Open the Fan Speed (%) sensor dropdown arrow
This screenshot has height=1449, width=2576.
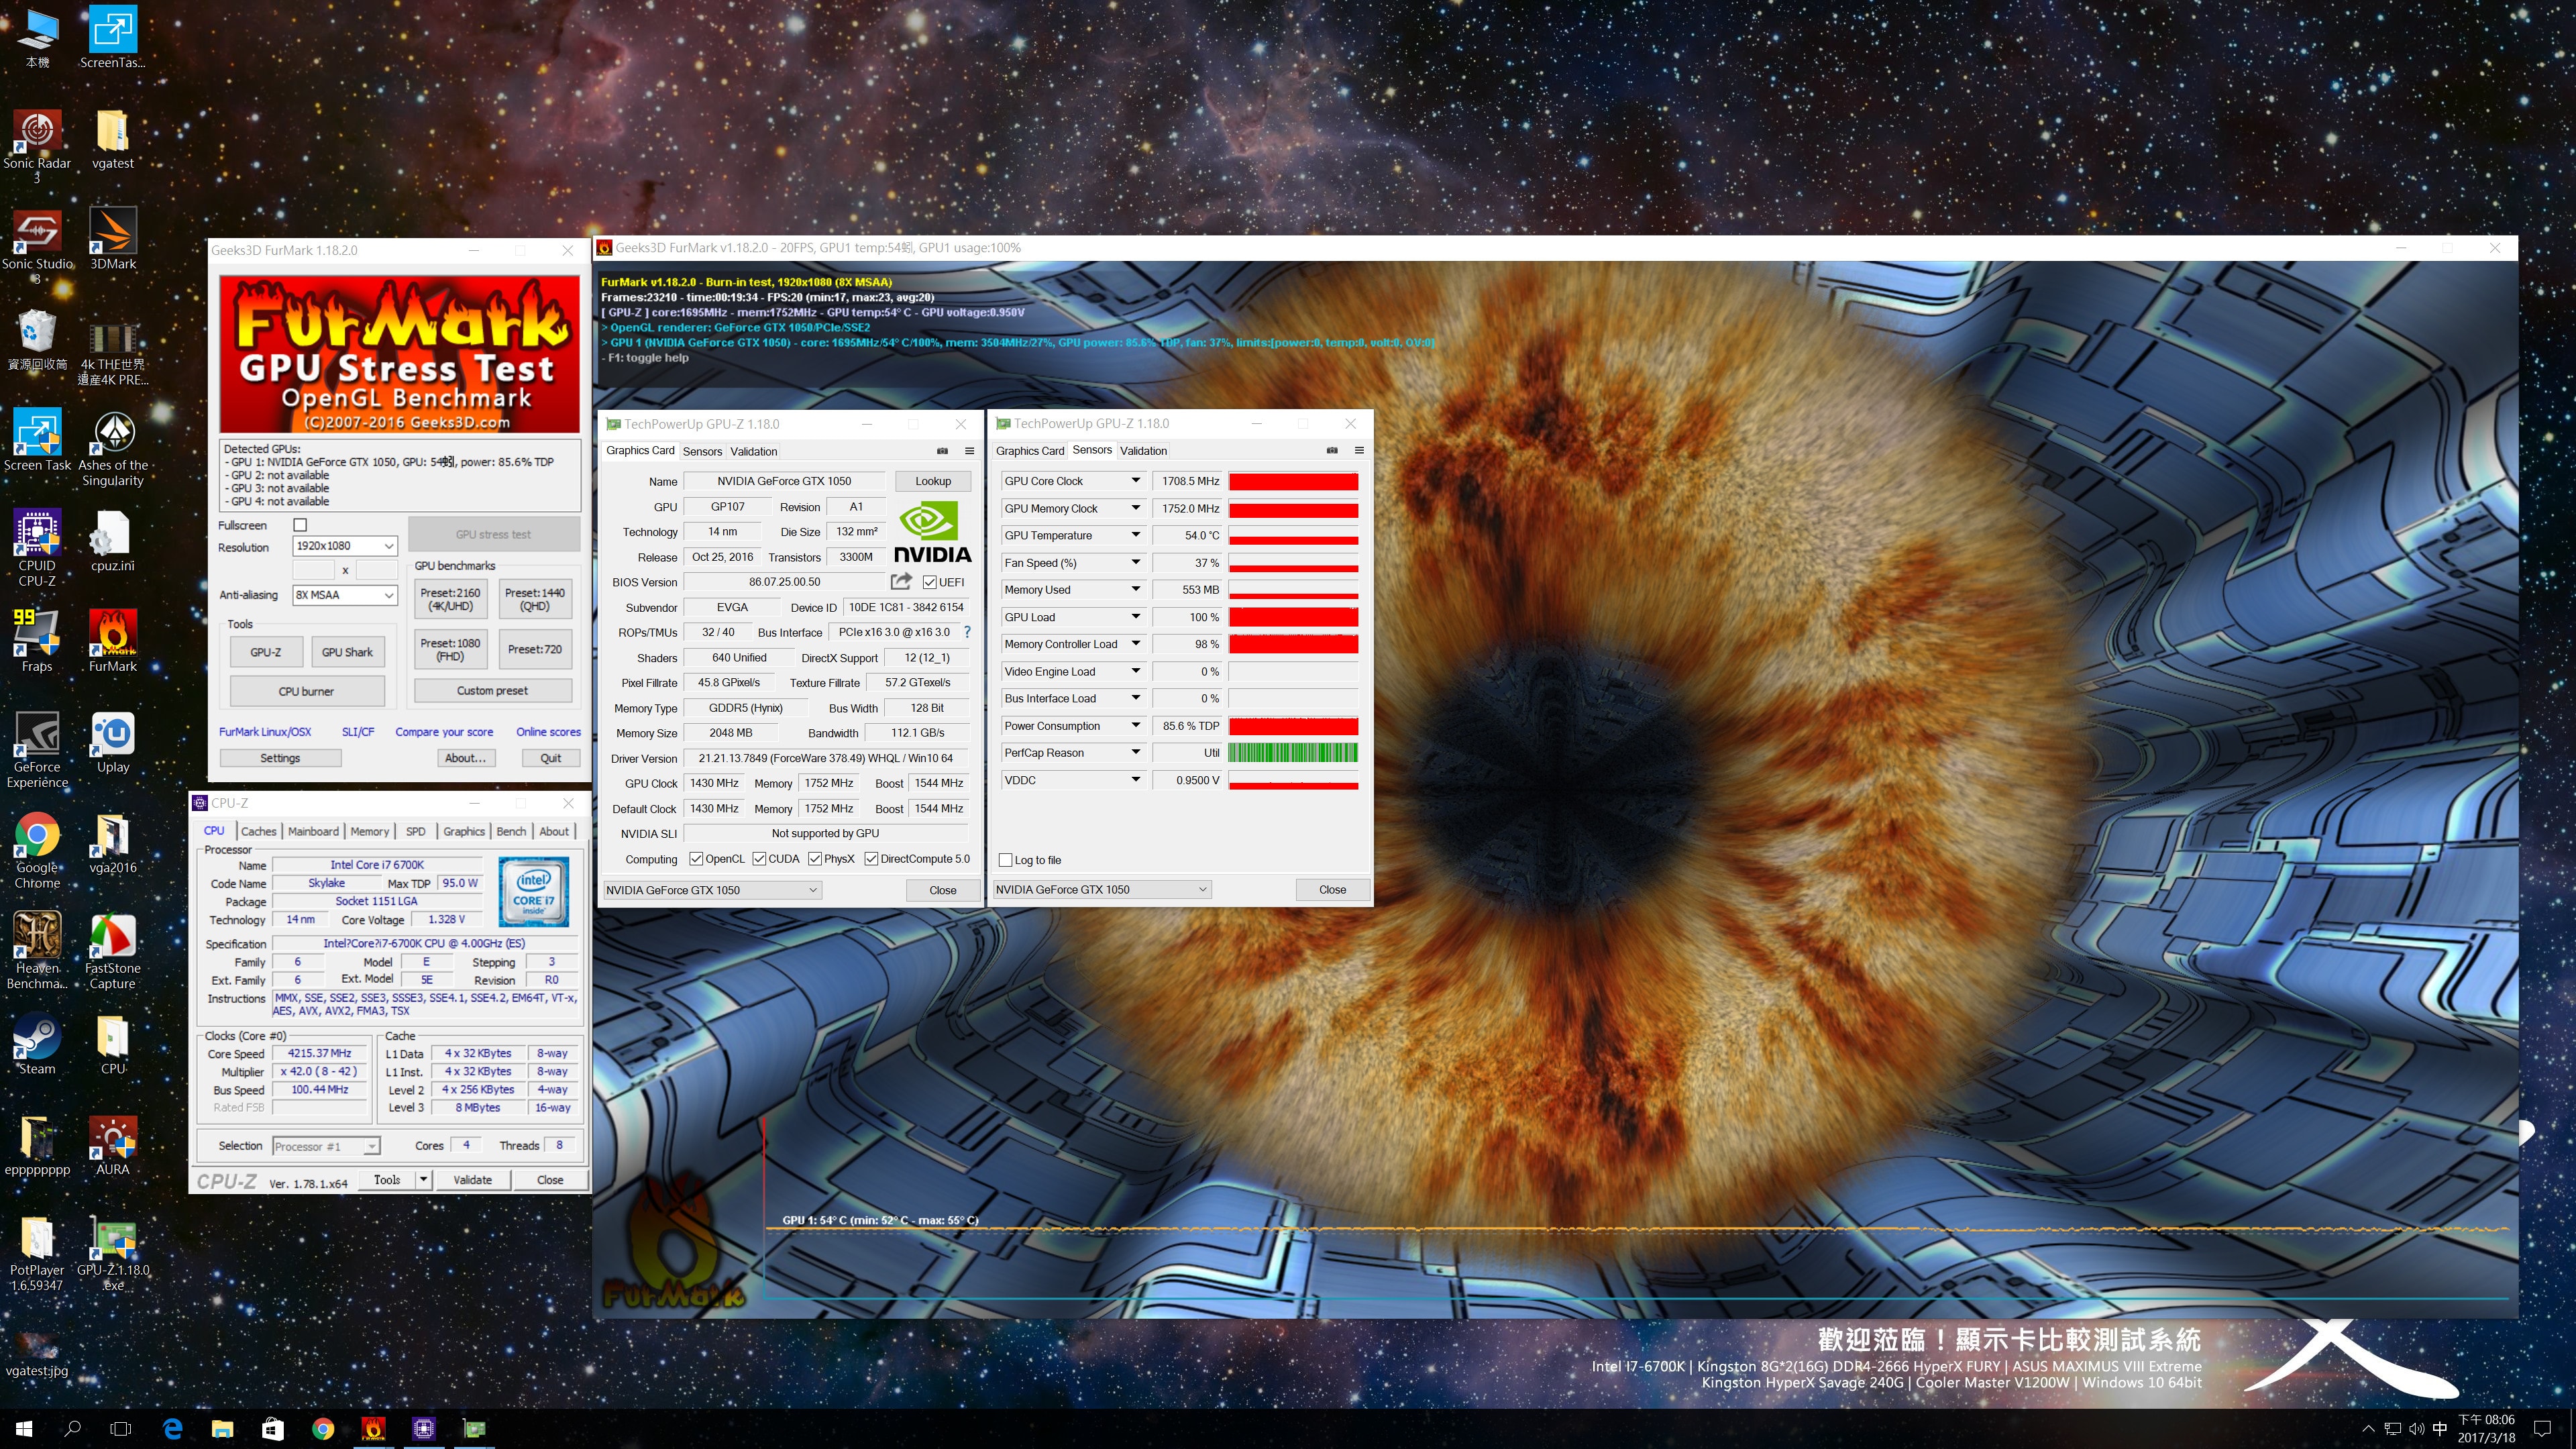pyautogui.click(x=1135, y=562)
